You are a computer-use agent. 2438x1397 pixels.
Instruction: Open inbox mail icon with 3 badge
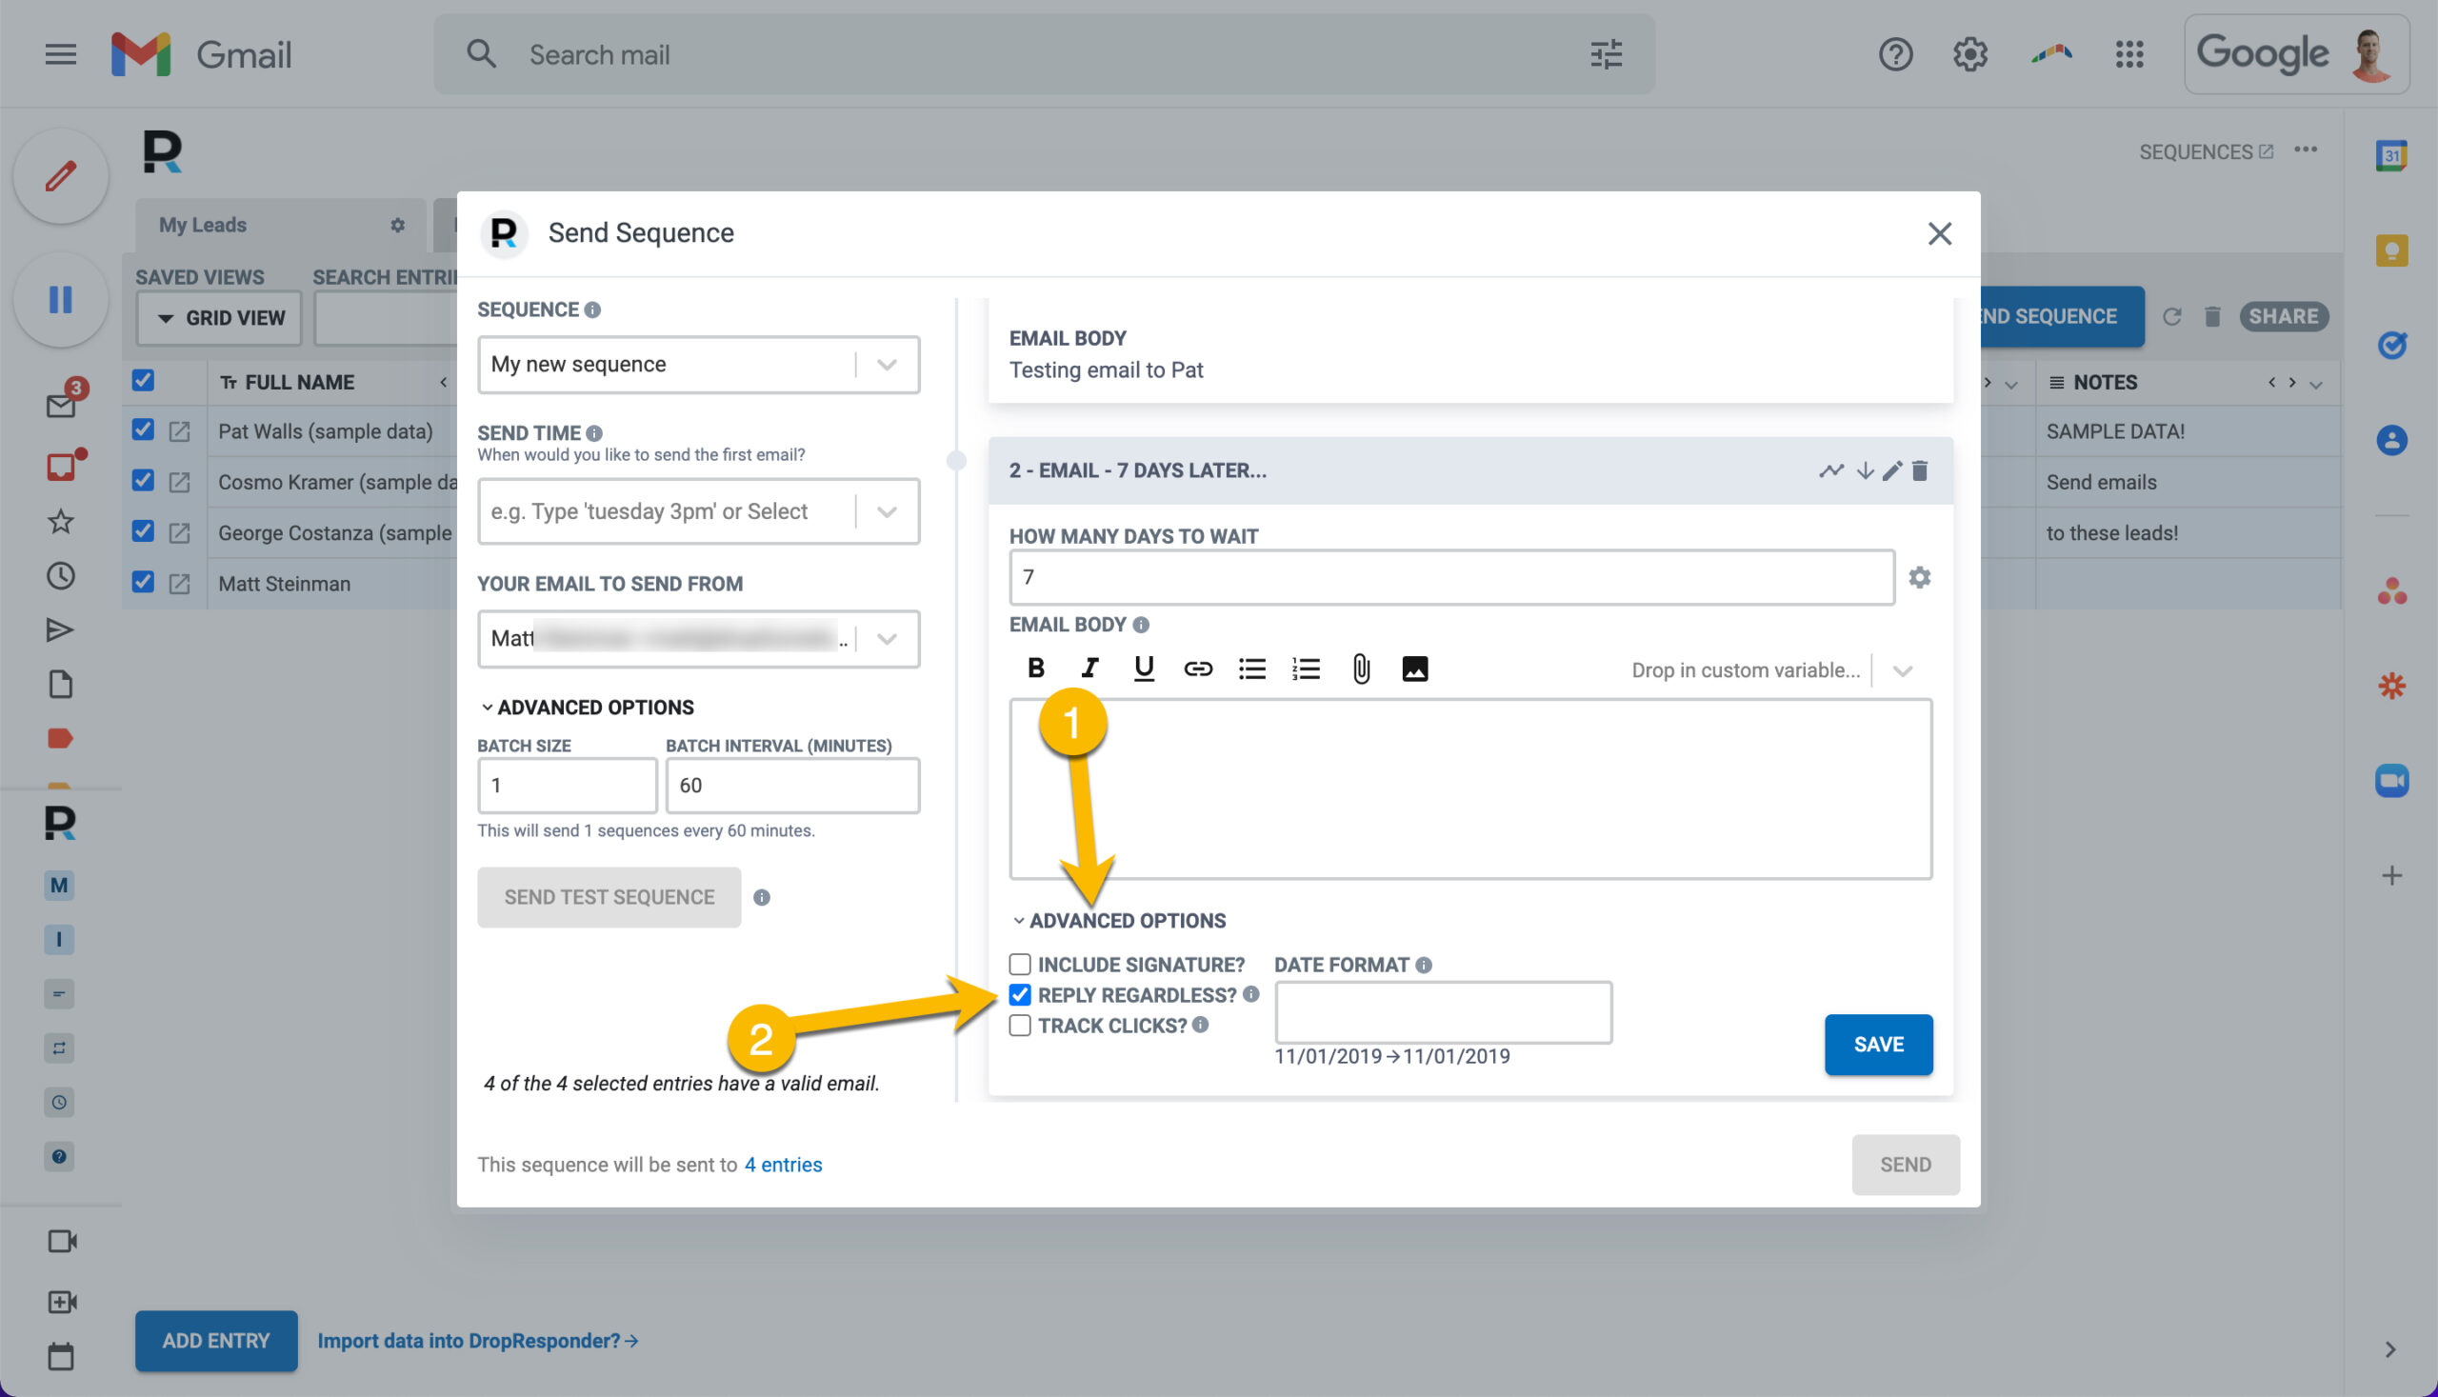point(62,404)
